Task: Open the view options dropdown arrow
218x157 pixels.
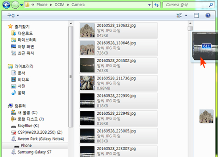Action: click(186, 15)
